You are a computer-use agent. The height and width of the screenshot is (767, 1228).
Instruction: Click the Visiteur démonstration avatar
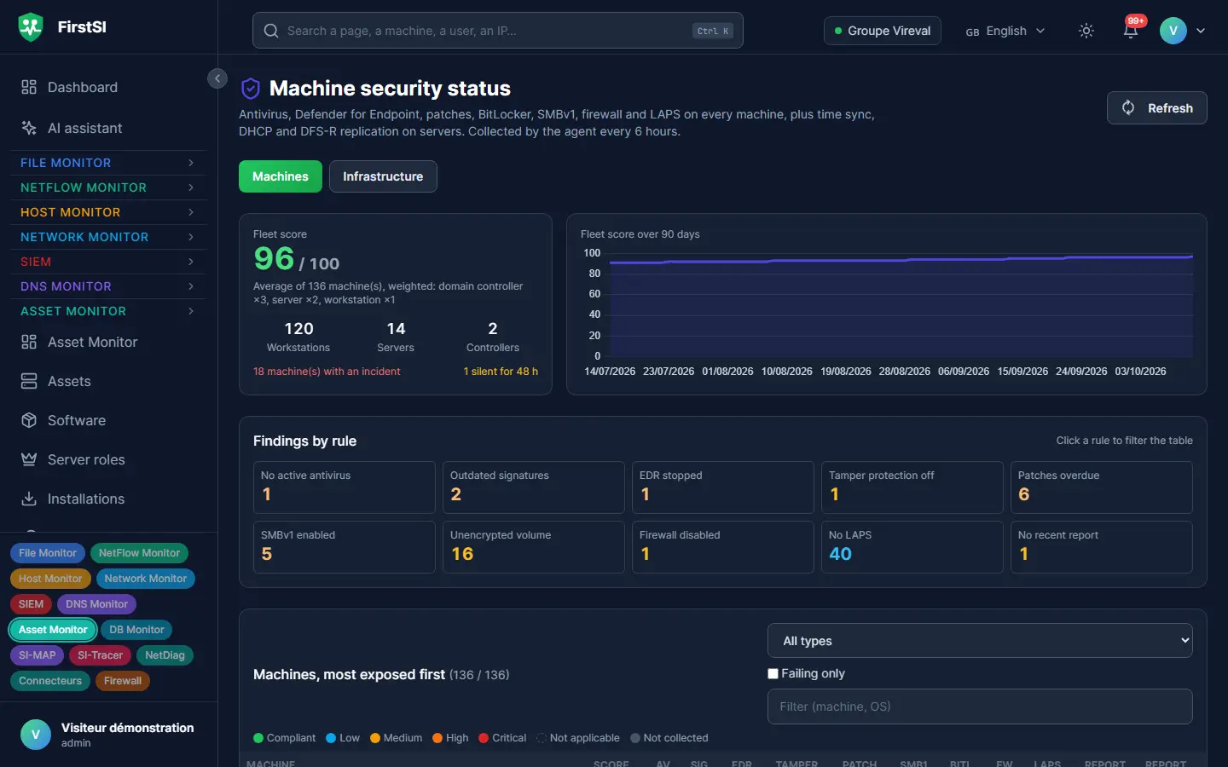tap(36, 734)
